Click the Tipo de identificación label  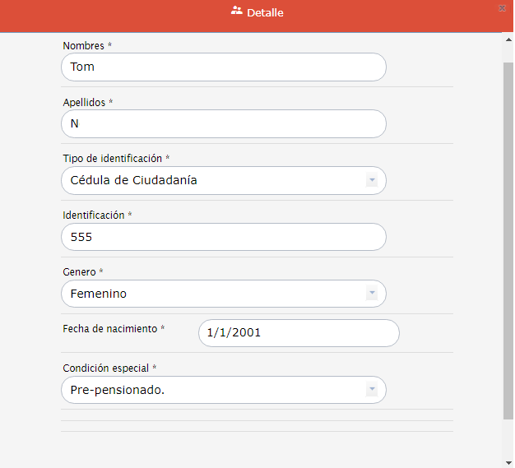113,159
